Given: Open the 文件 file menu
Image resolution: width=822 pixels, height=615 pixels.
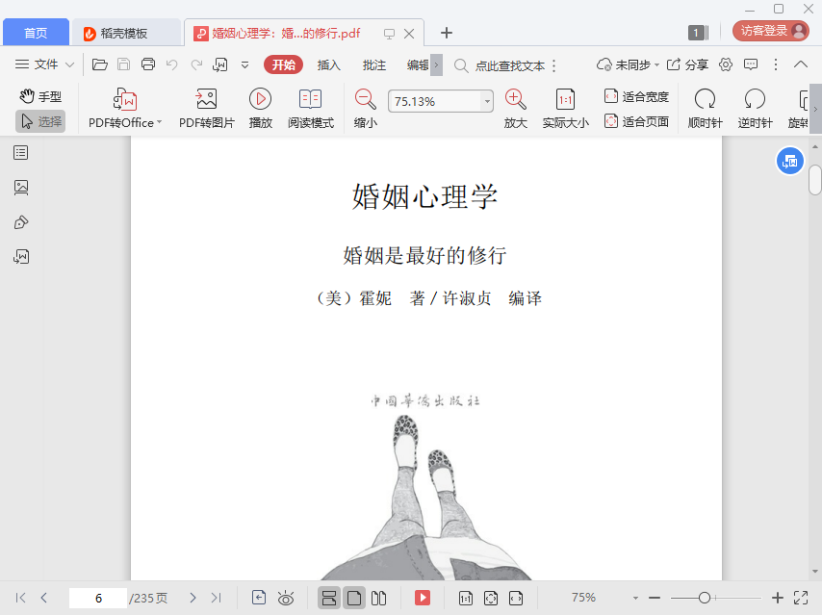Looking at the screenshot, I should [x=44, y=64].
